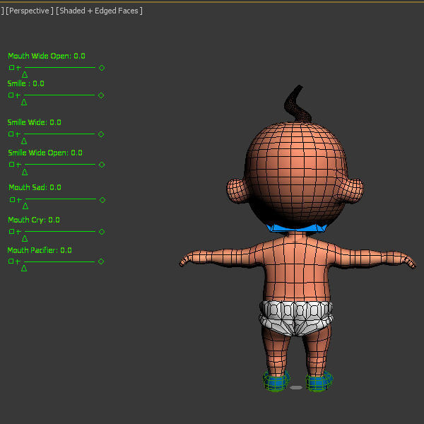The image size is (424, 424).
Task: Click the diamond width handle of Mouth Pacifier slider
Action: (101, 261)
